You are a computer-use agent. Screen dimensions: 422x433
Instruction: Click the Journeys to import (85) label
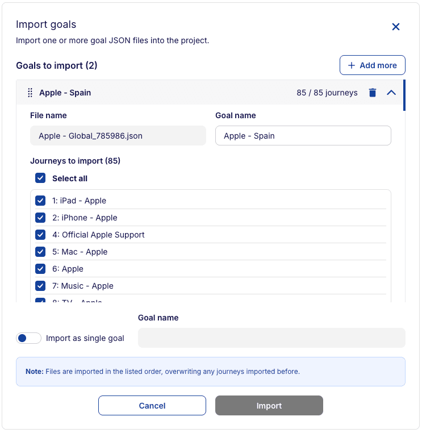(75, 161)
